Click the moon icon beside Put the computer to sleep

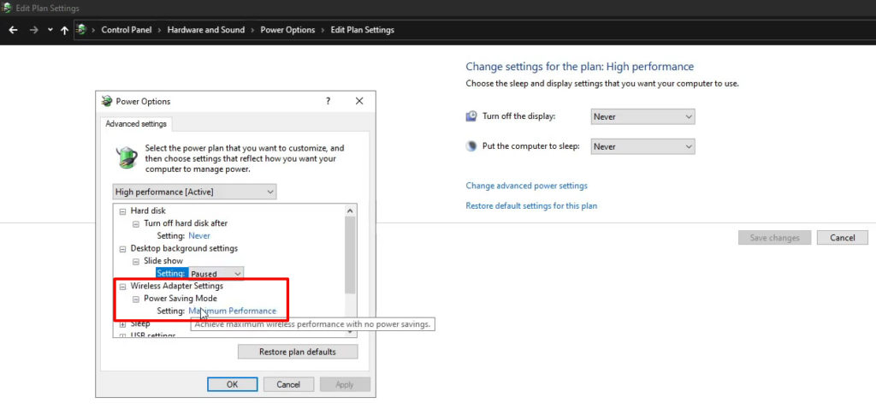point(471,146)
